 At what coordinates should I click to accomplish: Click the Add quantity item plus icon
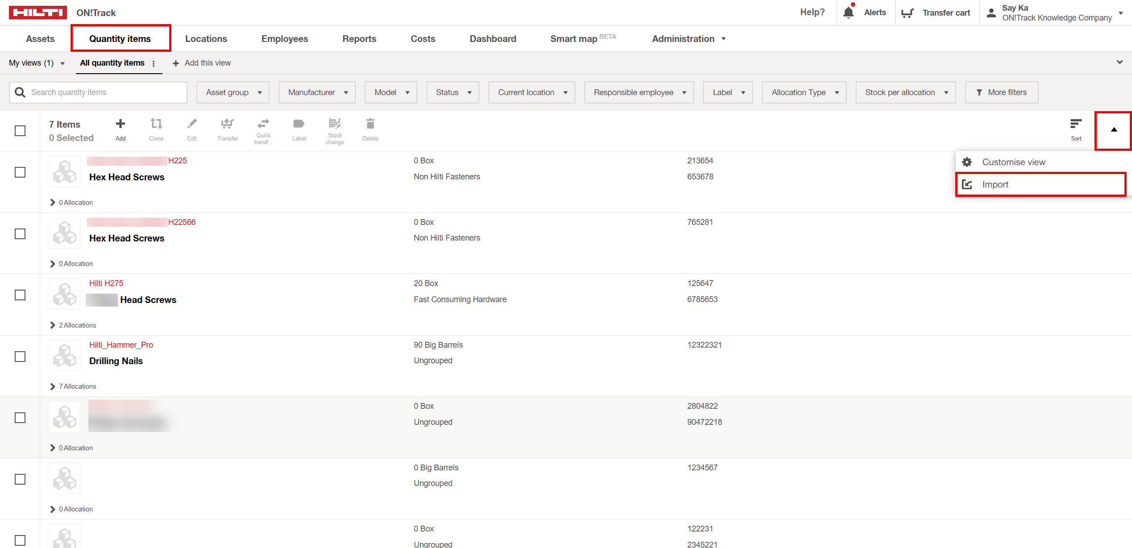click(121, 124)
